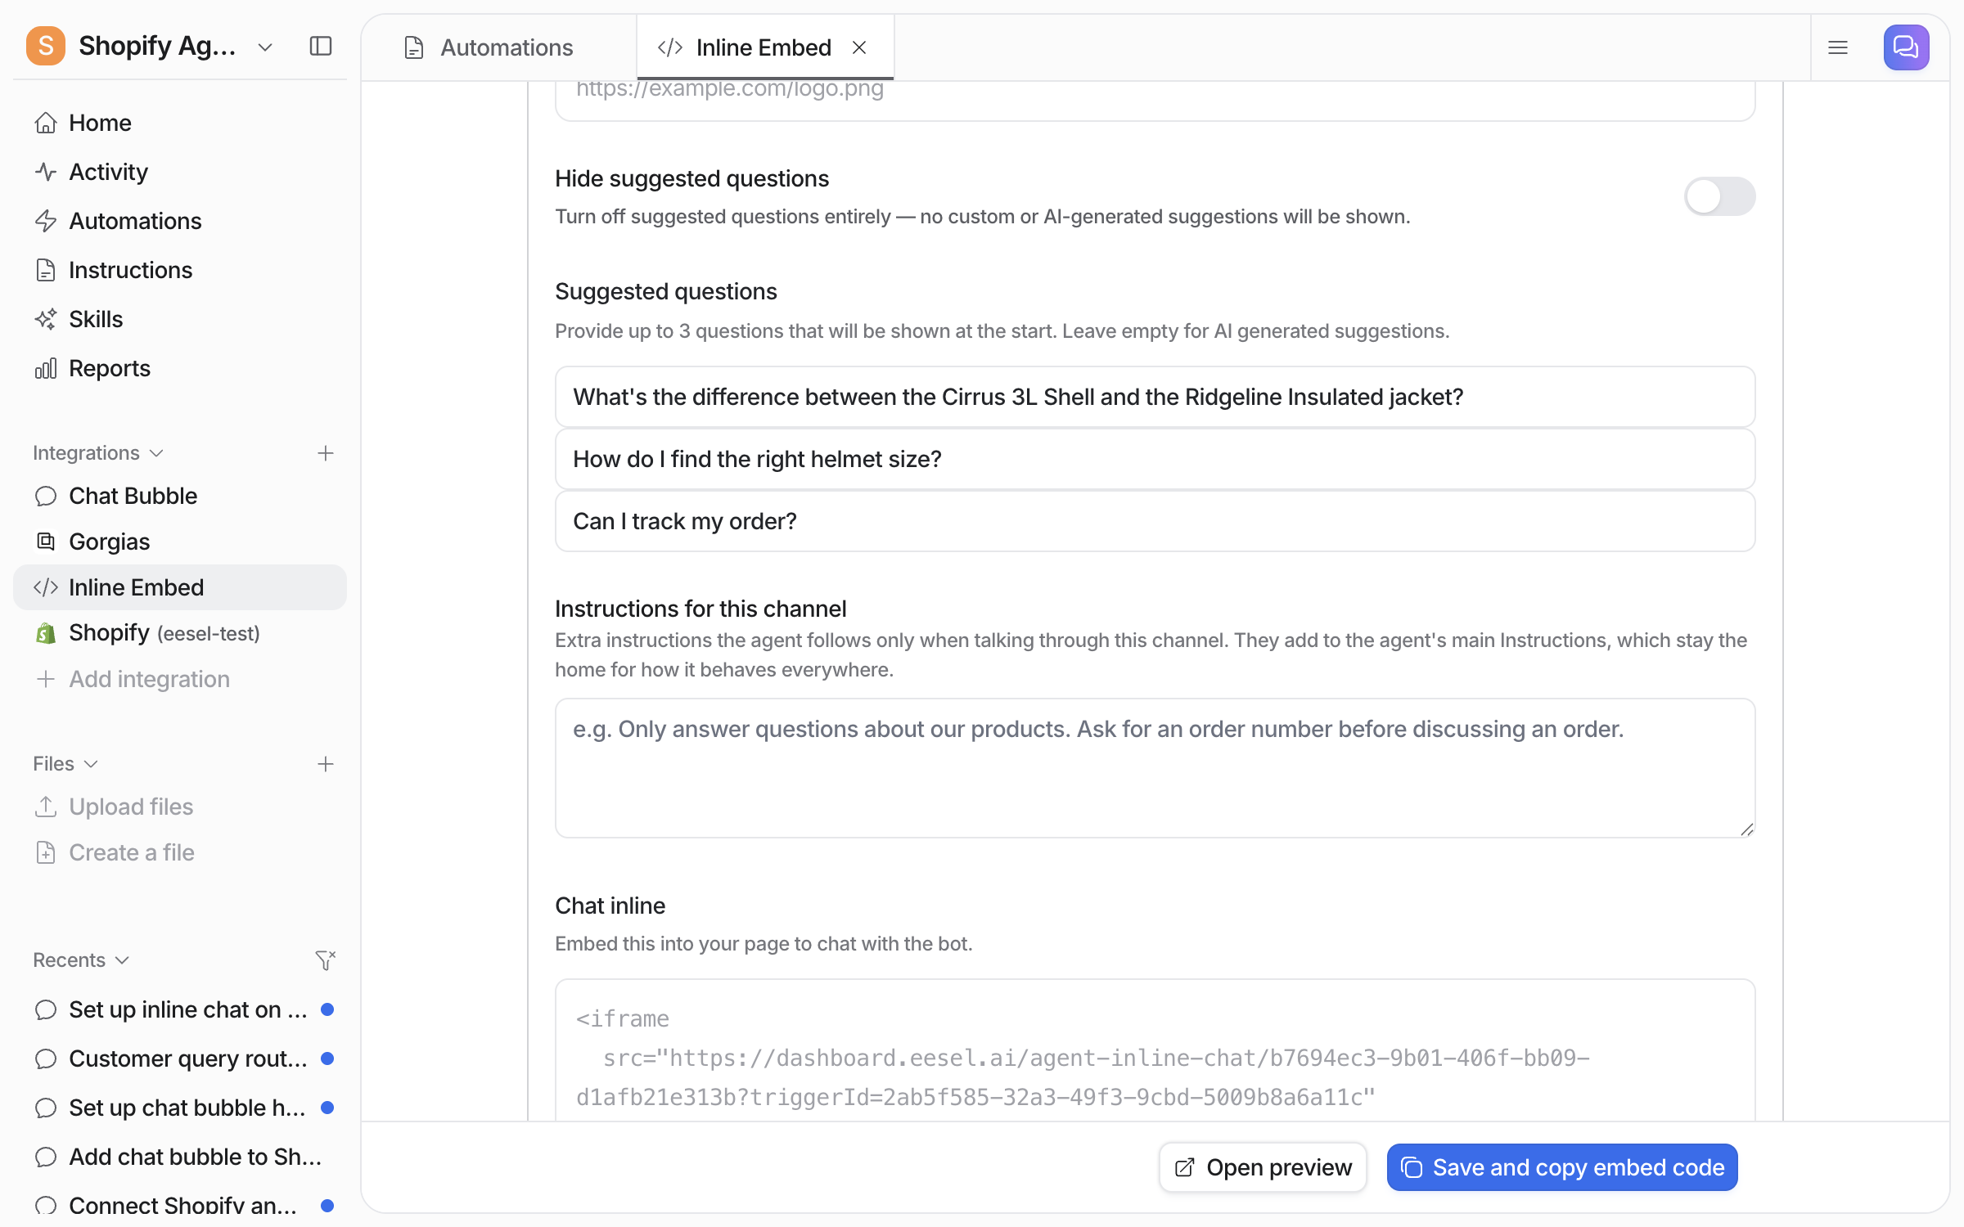The image size is (1964, 1227).
Task: Click the Automations lightning icon in sidebar
Action: [46, 221]
